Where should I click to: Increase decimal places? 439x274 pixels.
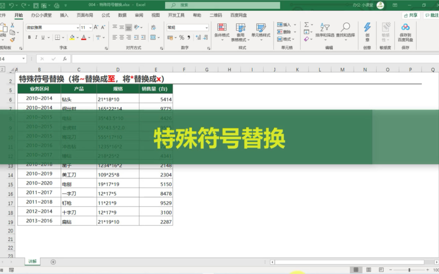(x=198, y=38)
